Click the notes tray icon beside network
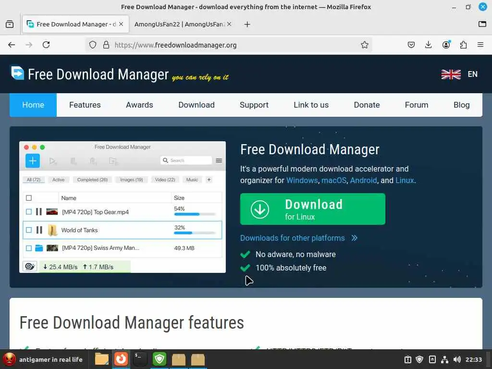This screenshot has height=369, width=492. [432, 359]
